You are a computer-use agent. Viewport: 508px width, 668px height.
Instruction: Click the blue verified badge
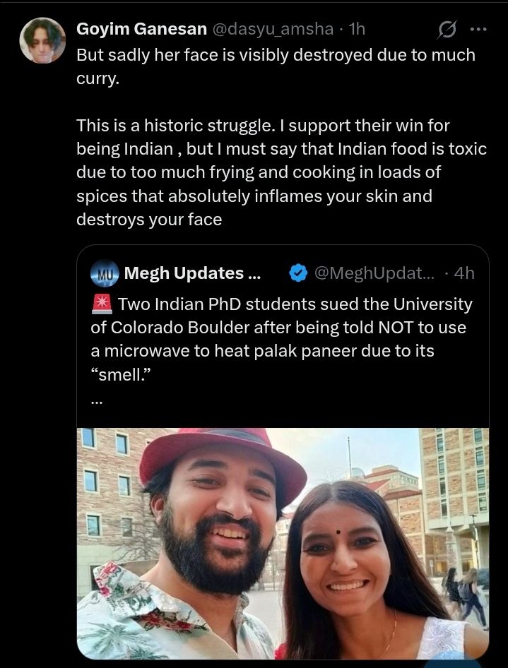pyautogui.click(x=299, y=273)
